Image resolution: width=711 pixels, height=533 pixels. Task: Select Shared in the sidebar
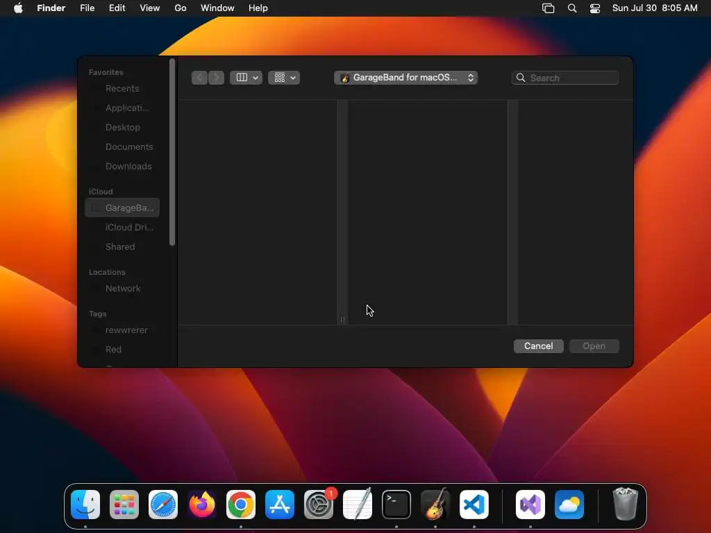point(122,247)
